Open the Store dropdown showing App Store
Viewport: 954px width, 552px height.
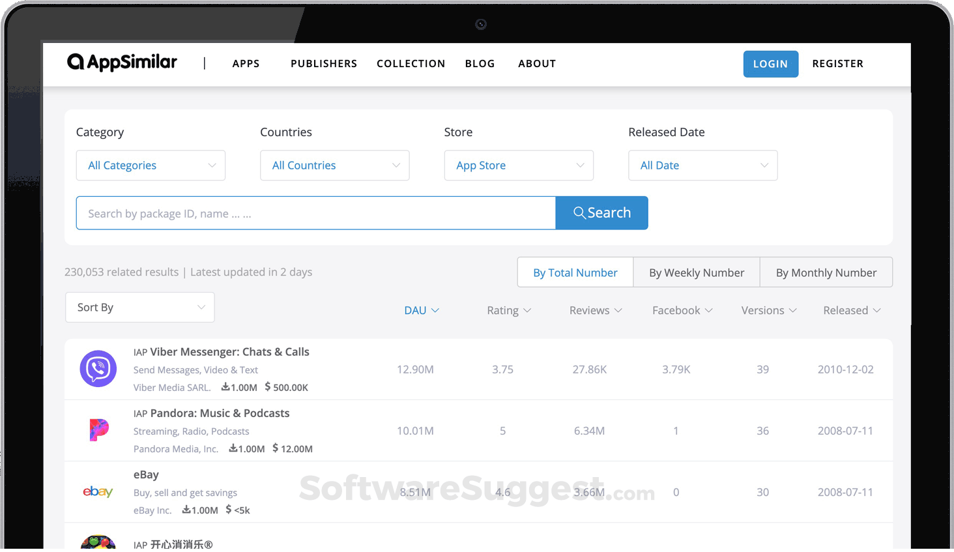(x=519, y=165)
